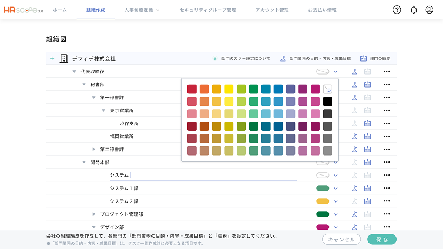This screenshot has height=249, width=443.
Task: Collapse the 代表取締役 tree node
Action: tap(75, 72)
